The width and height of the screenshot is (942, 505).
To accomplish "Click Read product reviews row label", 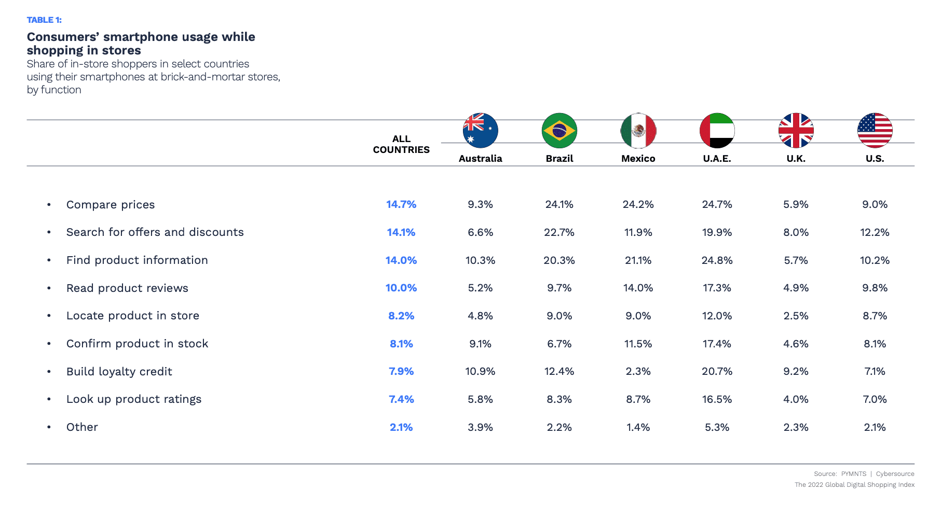I will 127,288.
